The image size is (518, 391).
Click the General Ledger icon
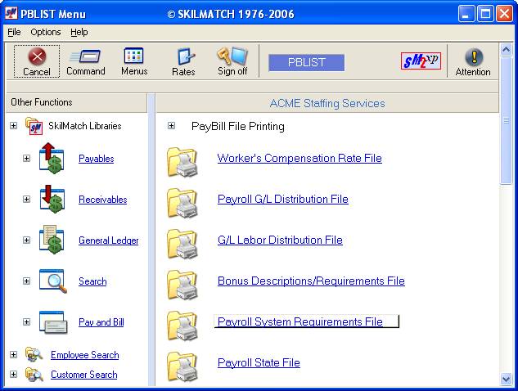pos(52,240)
